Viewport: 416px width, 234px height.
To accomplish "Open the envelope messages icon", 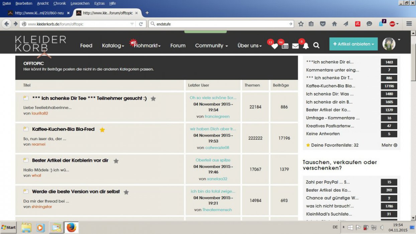I will coord(295,46).
